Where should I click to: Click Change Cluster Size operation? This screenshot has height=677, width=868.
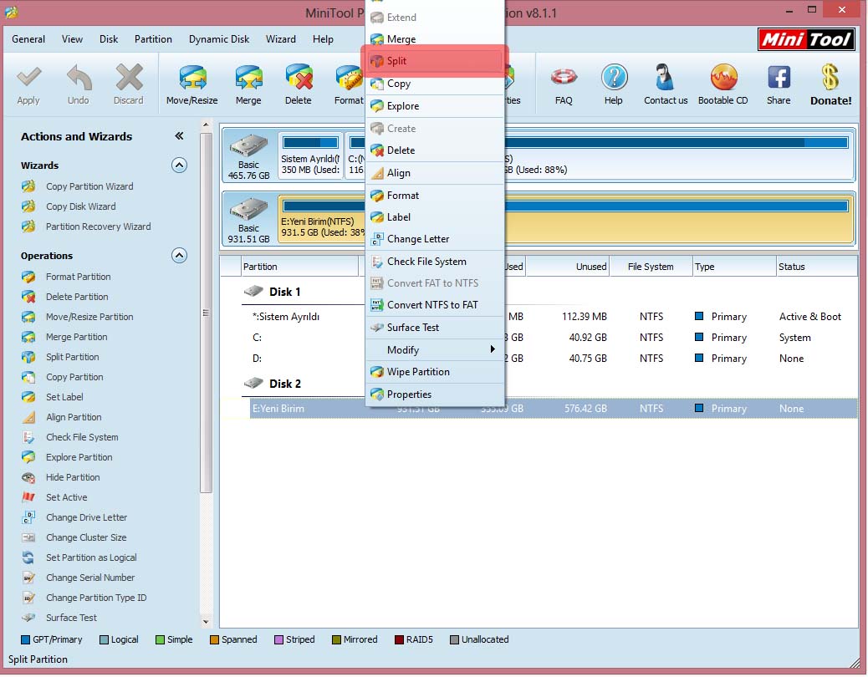[86, 537]
